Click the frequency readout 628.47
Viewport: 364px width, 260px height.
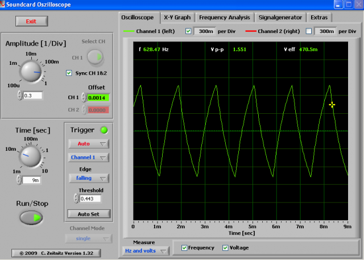pos(152,49)
